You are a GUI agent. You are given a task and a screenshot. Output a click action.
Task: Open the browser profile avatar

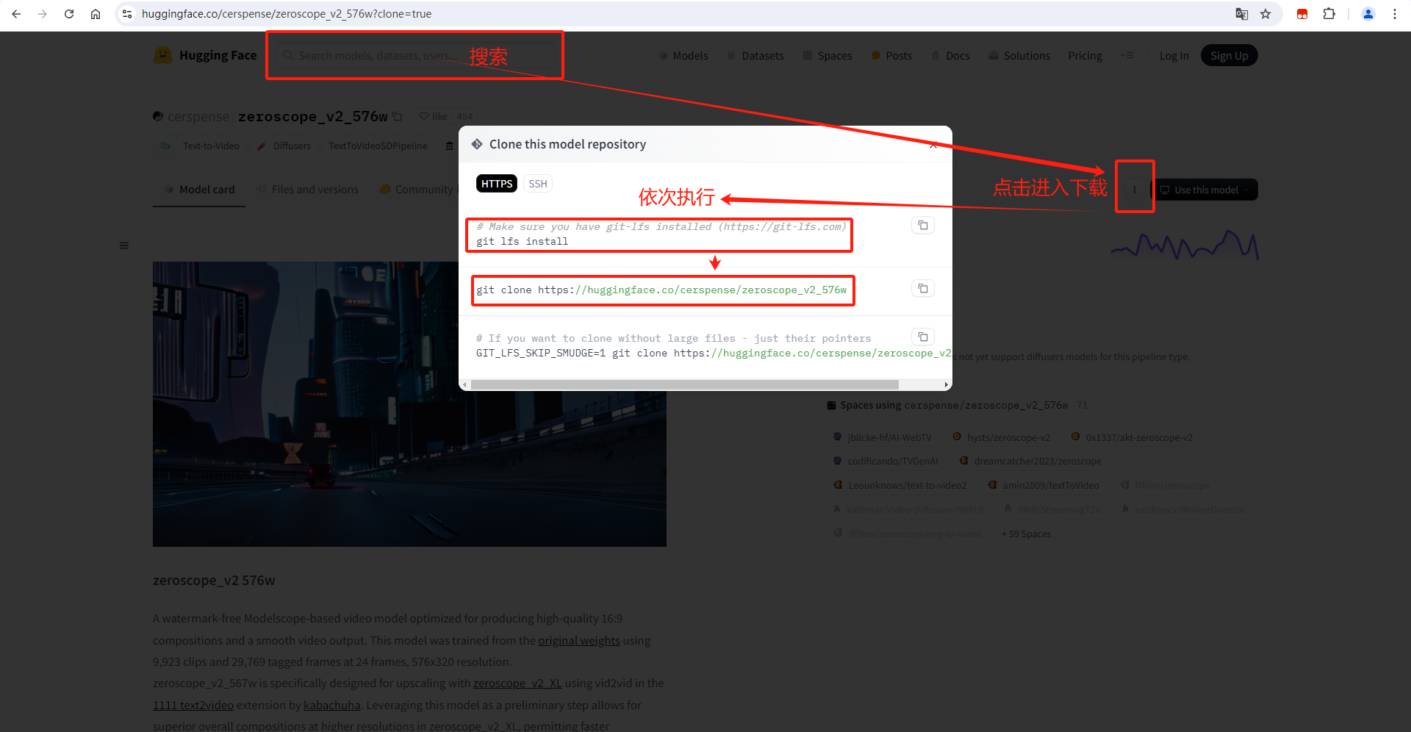click(x=1368, y=14)
